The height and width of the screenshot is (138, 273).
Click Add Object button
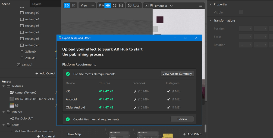[45, 73]
